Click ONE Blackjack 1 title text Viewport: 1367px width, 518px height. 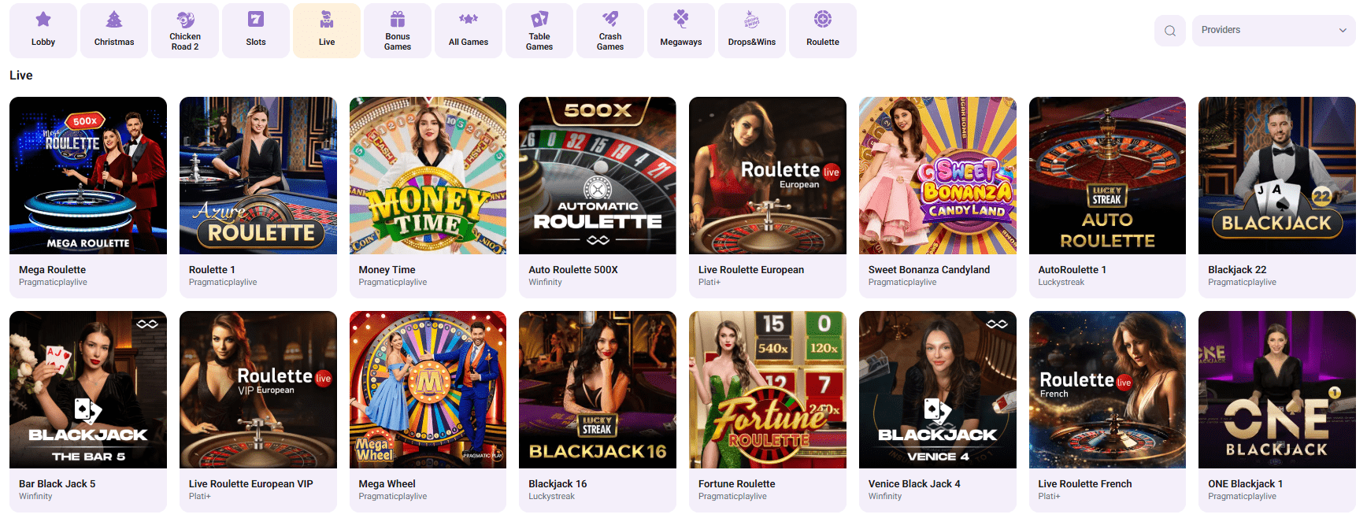tap(1245, 484)
